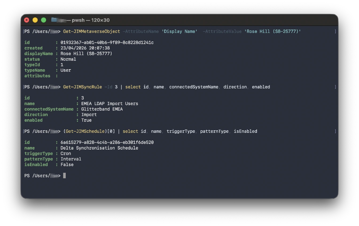The width and height of the screenshot is (359, 226).
Task: Place the cursor at the active PowerShell prompt
Action: (x=64, y=175)
